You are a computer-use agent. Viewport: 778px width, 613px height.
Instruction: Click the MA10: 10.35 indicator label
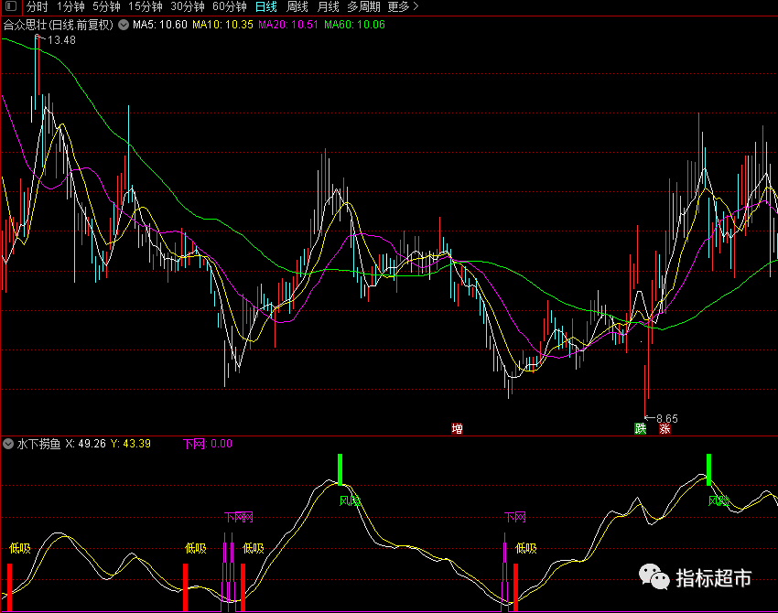click(x=222, y=25)
